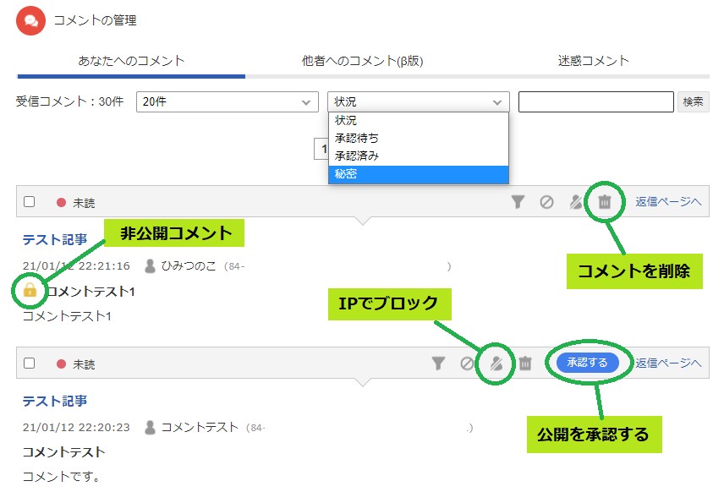Image resolution: width=724 pixels, height=503 pixels.
Task: Select 秘密 from the status dropdown list
Action: tap(419, 174)
